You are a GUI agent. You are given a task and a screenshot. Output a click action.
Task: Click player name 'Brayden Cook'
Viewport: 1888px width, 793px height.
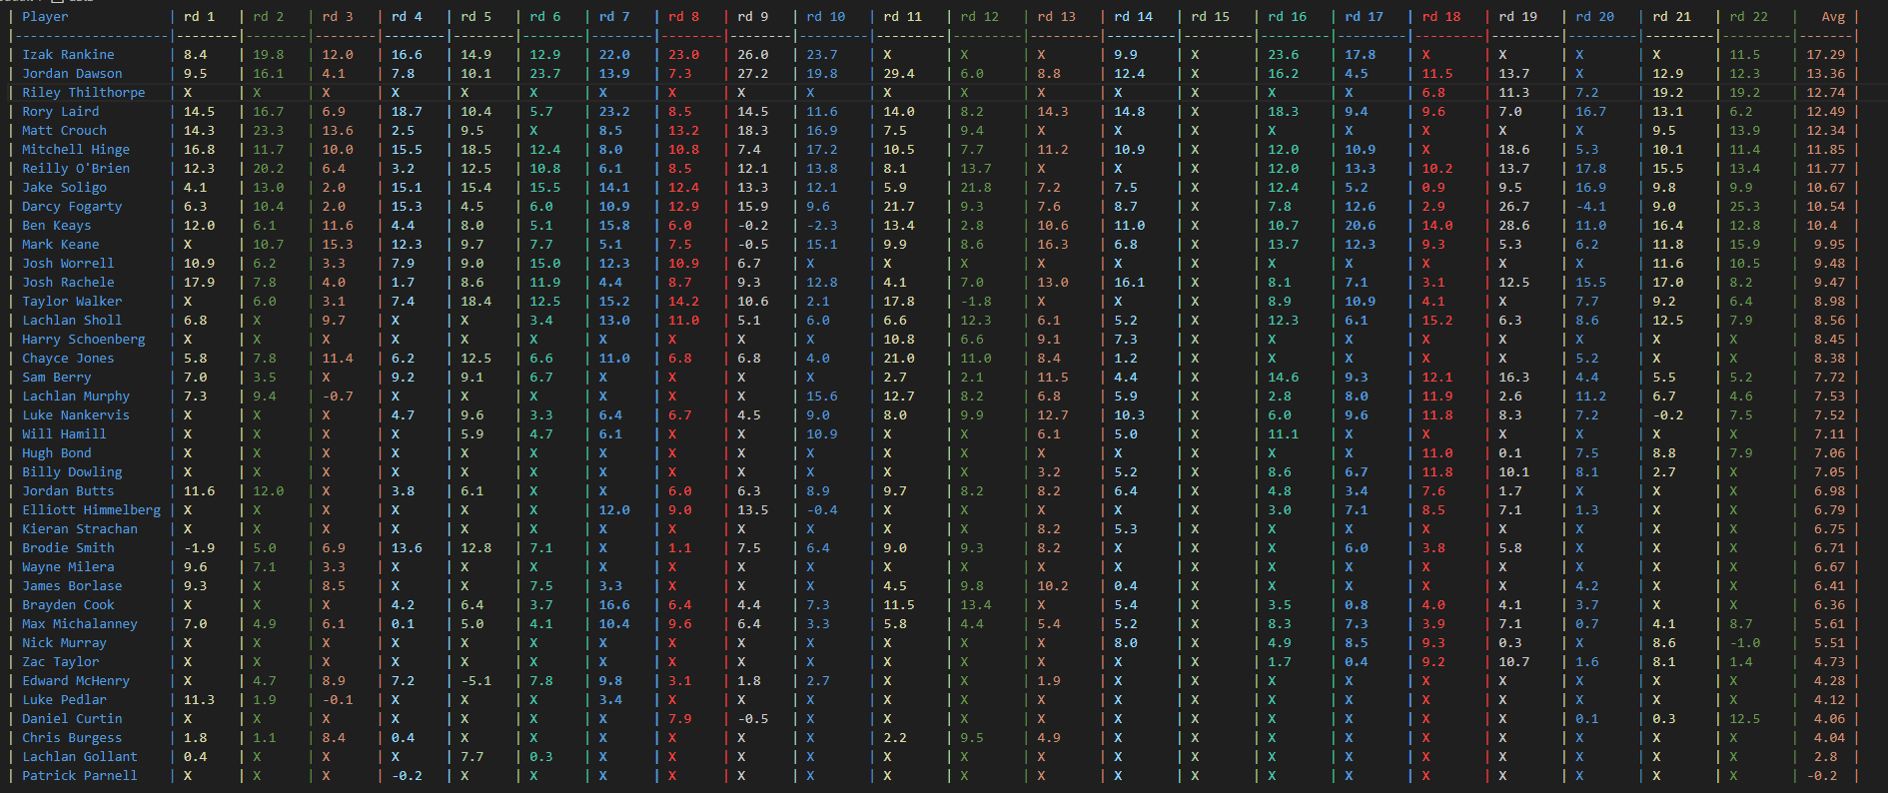68,605
